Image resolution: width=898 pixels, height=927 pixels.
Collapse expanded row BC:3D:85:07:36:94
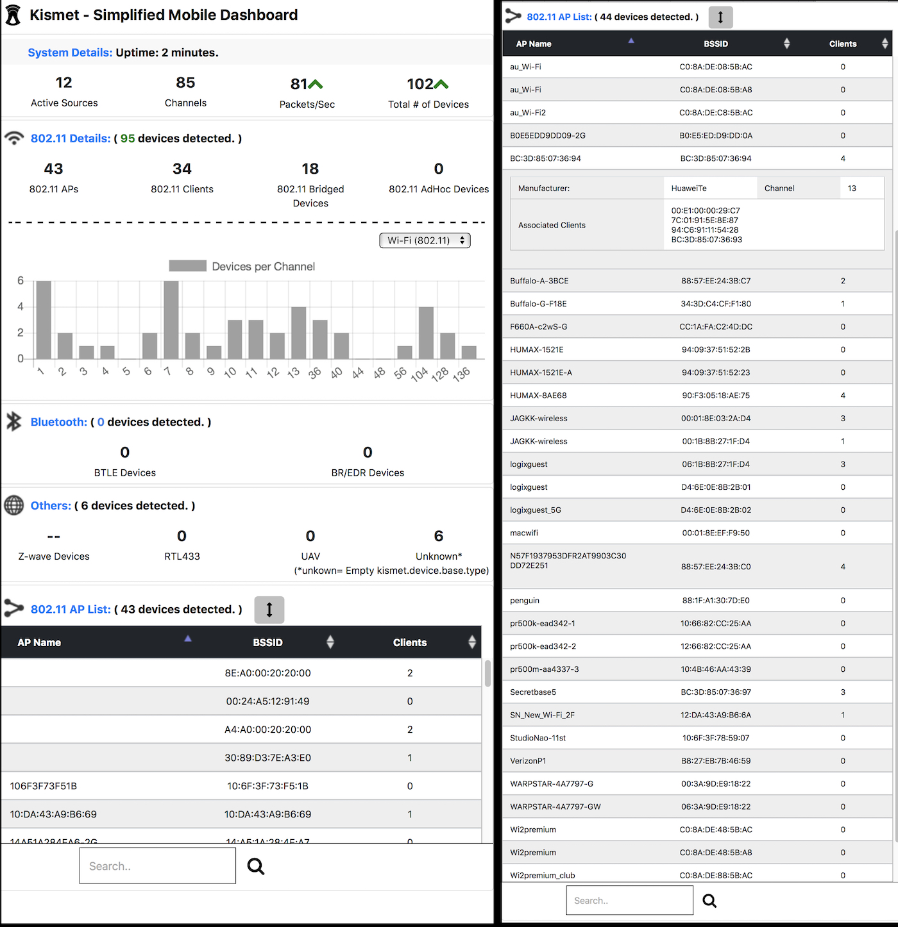click(x=698, y=158)
